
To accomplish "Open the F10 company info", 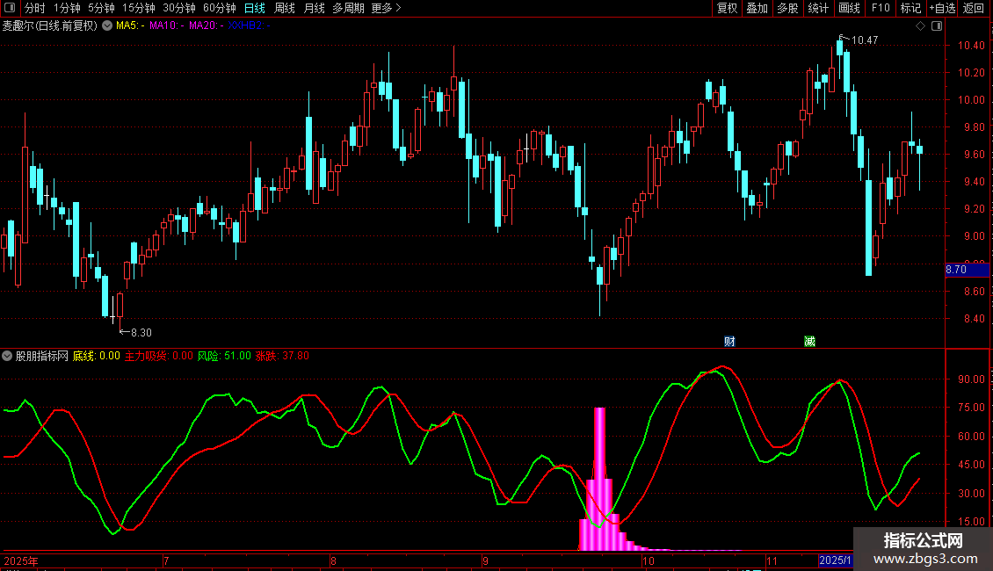I will tap(881, 8).
